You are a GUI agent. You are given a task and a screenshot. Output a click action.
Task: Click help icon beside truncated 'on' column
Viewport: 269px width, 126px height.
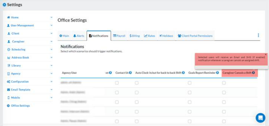[111, 73]
